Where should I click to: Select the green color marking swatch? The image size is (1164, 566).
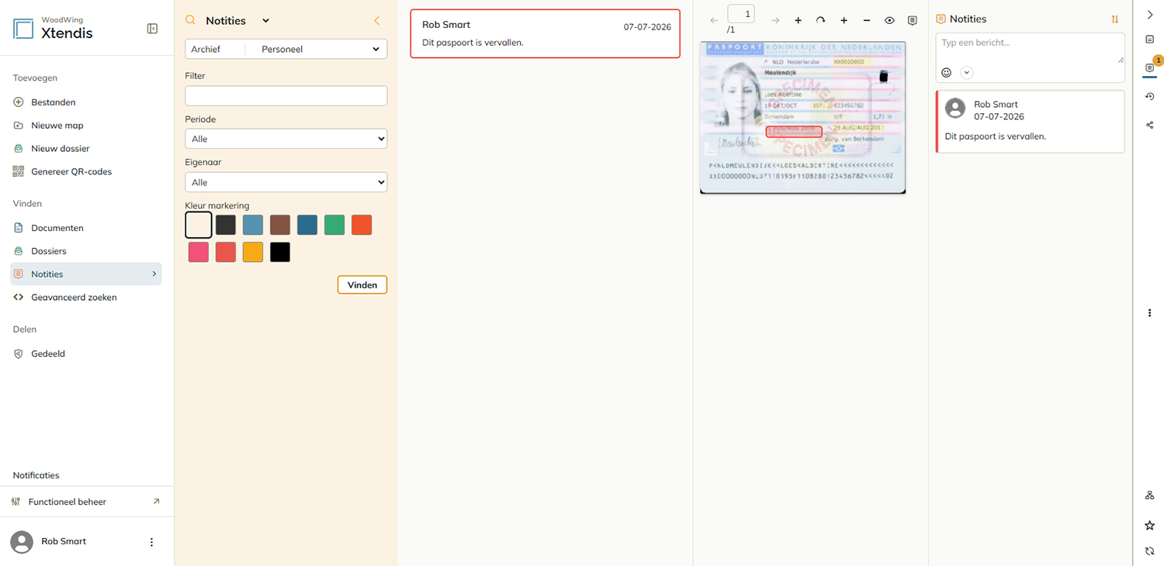click(334, 225)
